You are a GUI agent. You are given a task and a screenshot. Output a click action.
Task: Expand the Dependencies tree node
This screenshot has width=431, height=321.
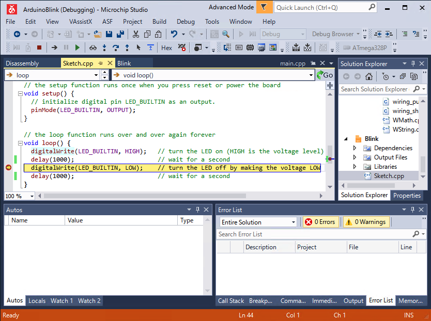[x=355, y=148]
